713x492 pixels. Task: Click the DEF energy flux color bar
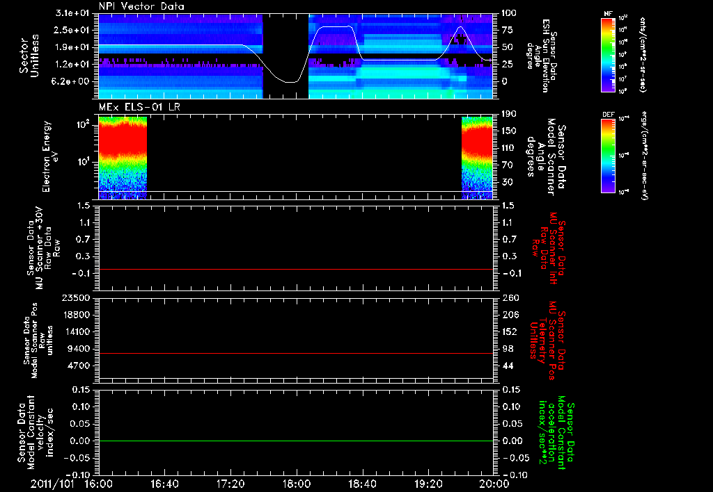[x=609, y=156]
